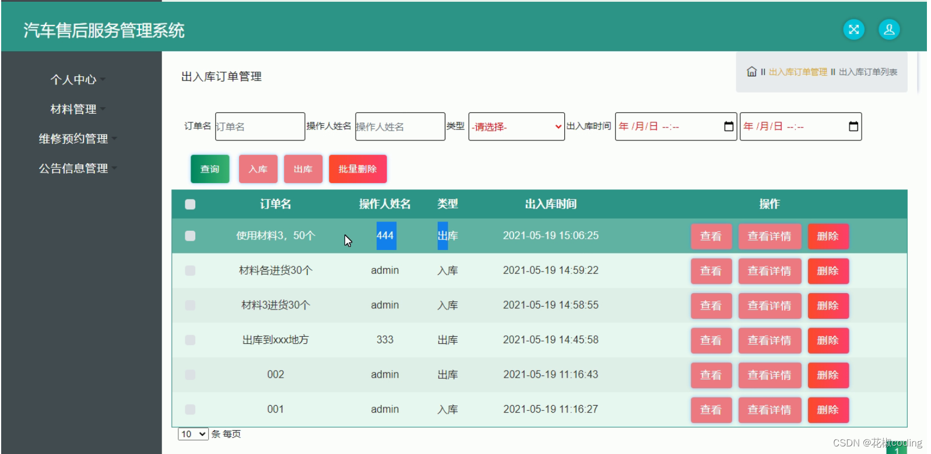The height and width of the screenshot is (454, 931).
Task: Click the 订单名 column header
Action: coord(276,204)
